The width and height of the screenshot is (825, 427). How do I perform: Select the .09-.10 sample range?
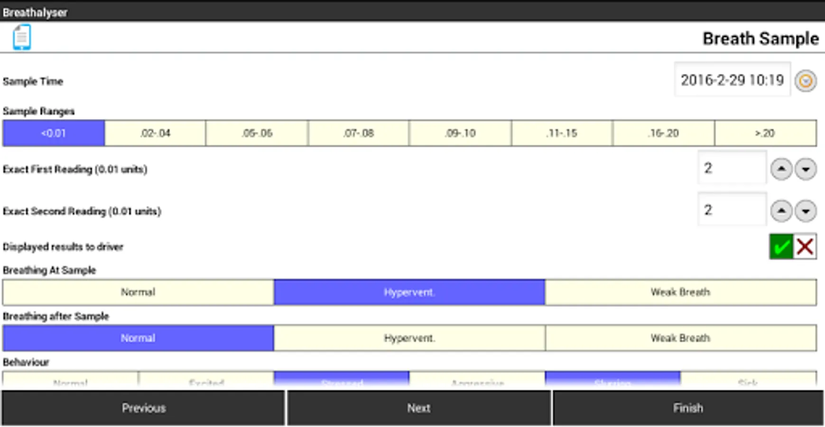(x=460, y=133)
